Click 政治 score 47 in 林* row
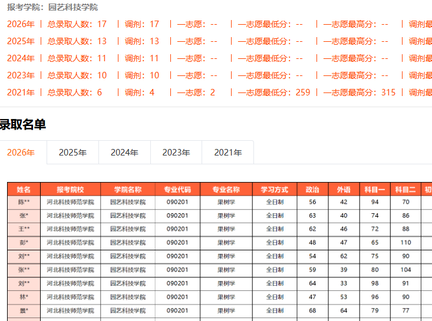 [x=312, y=297]
